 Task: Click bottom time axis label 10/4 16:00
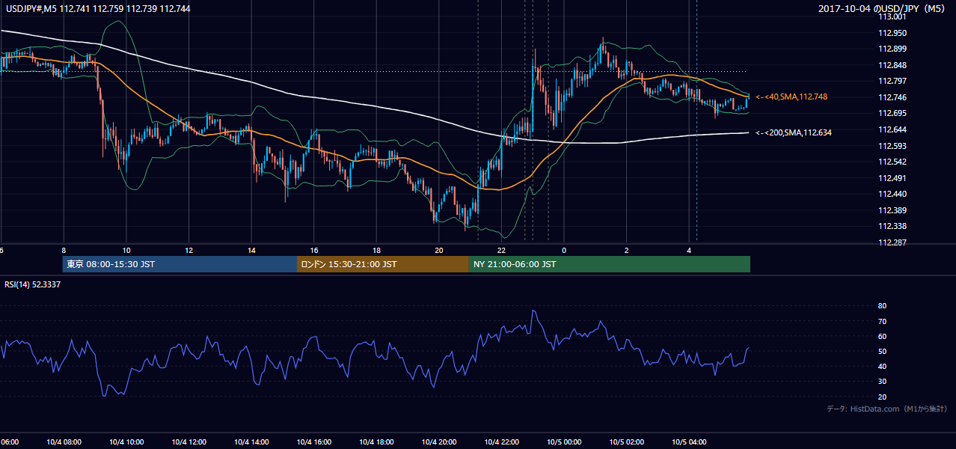pos(313,442)
